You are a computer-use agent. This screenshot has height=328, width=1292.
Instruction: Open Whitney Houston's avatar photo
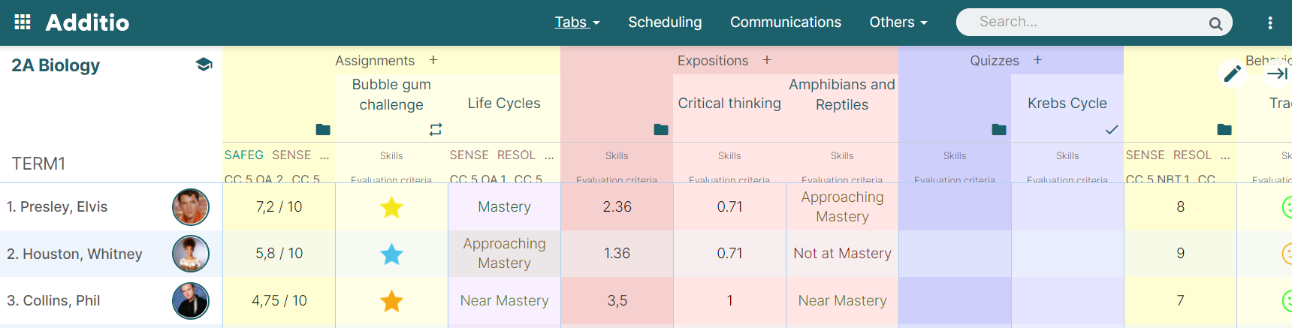(x=191, y=254)
